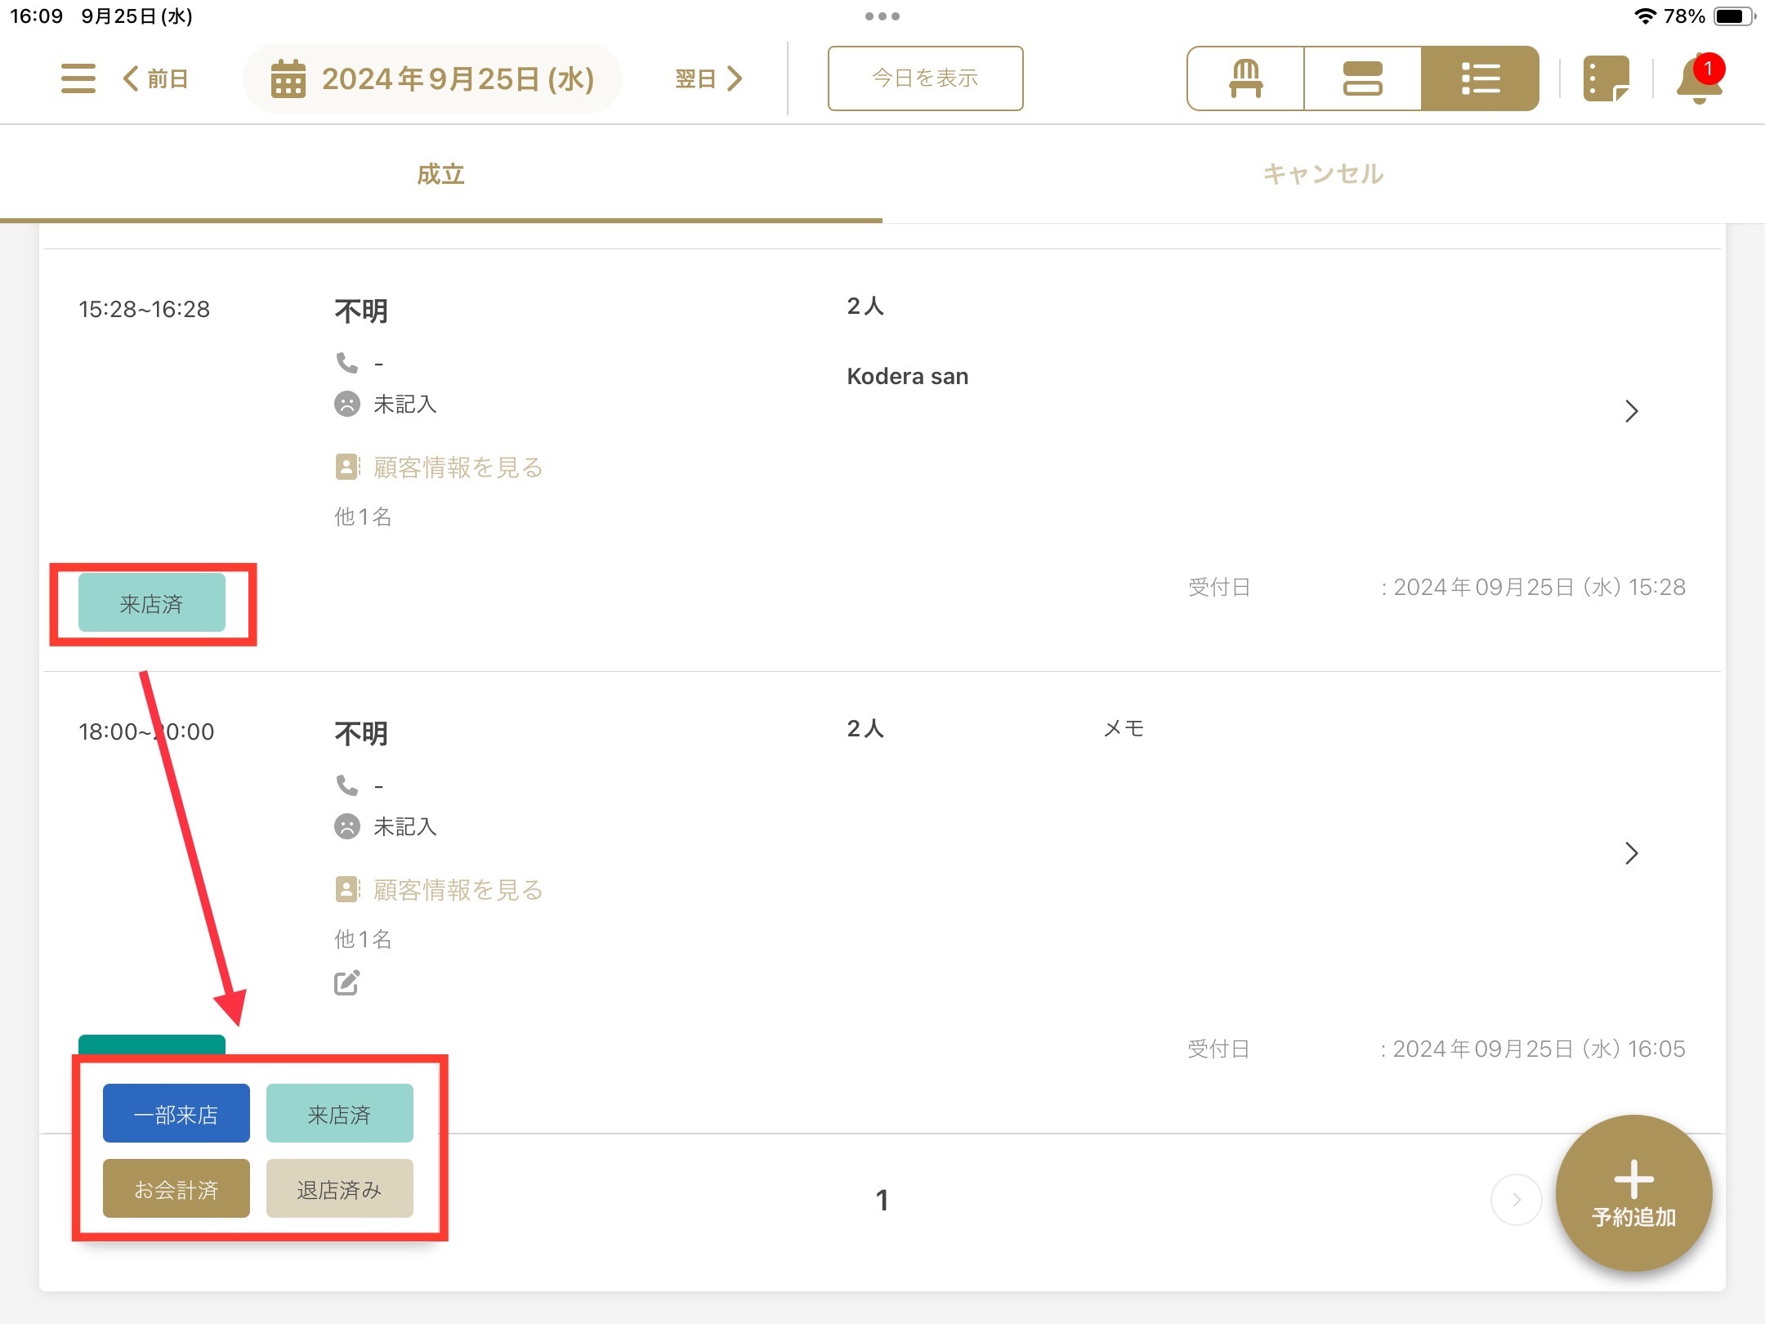
Task: Go to next page arrow
Action: coord(1517,1200)
